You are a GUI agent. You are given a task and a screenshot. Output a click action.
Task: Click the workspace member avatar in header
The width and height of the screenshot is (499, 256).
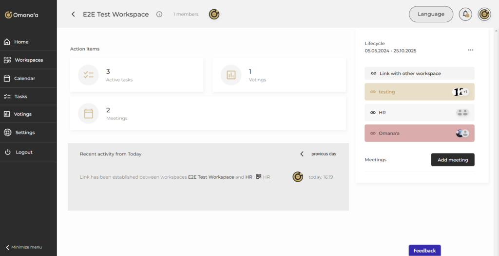(x=214, y=15)
